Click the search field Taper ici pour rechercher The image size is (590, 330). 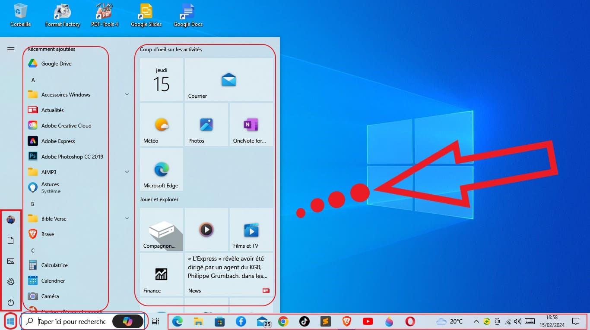coord(71,321)
